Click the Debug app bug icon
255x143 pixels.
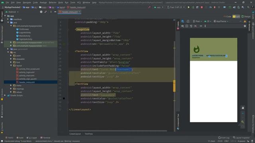[202, 7]
